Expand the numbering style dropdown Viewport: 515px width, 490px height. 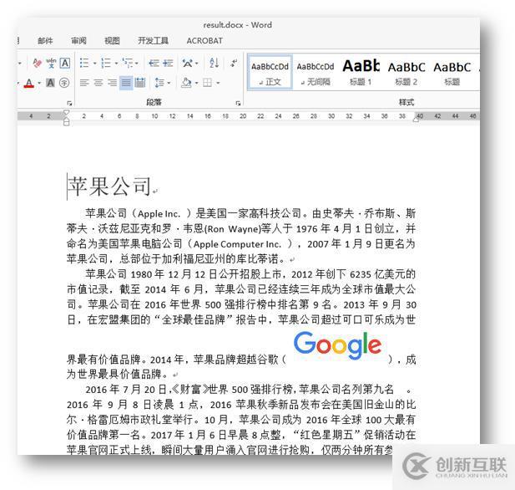116,64
